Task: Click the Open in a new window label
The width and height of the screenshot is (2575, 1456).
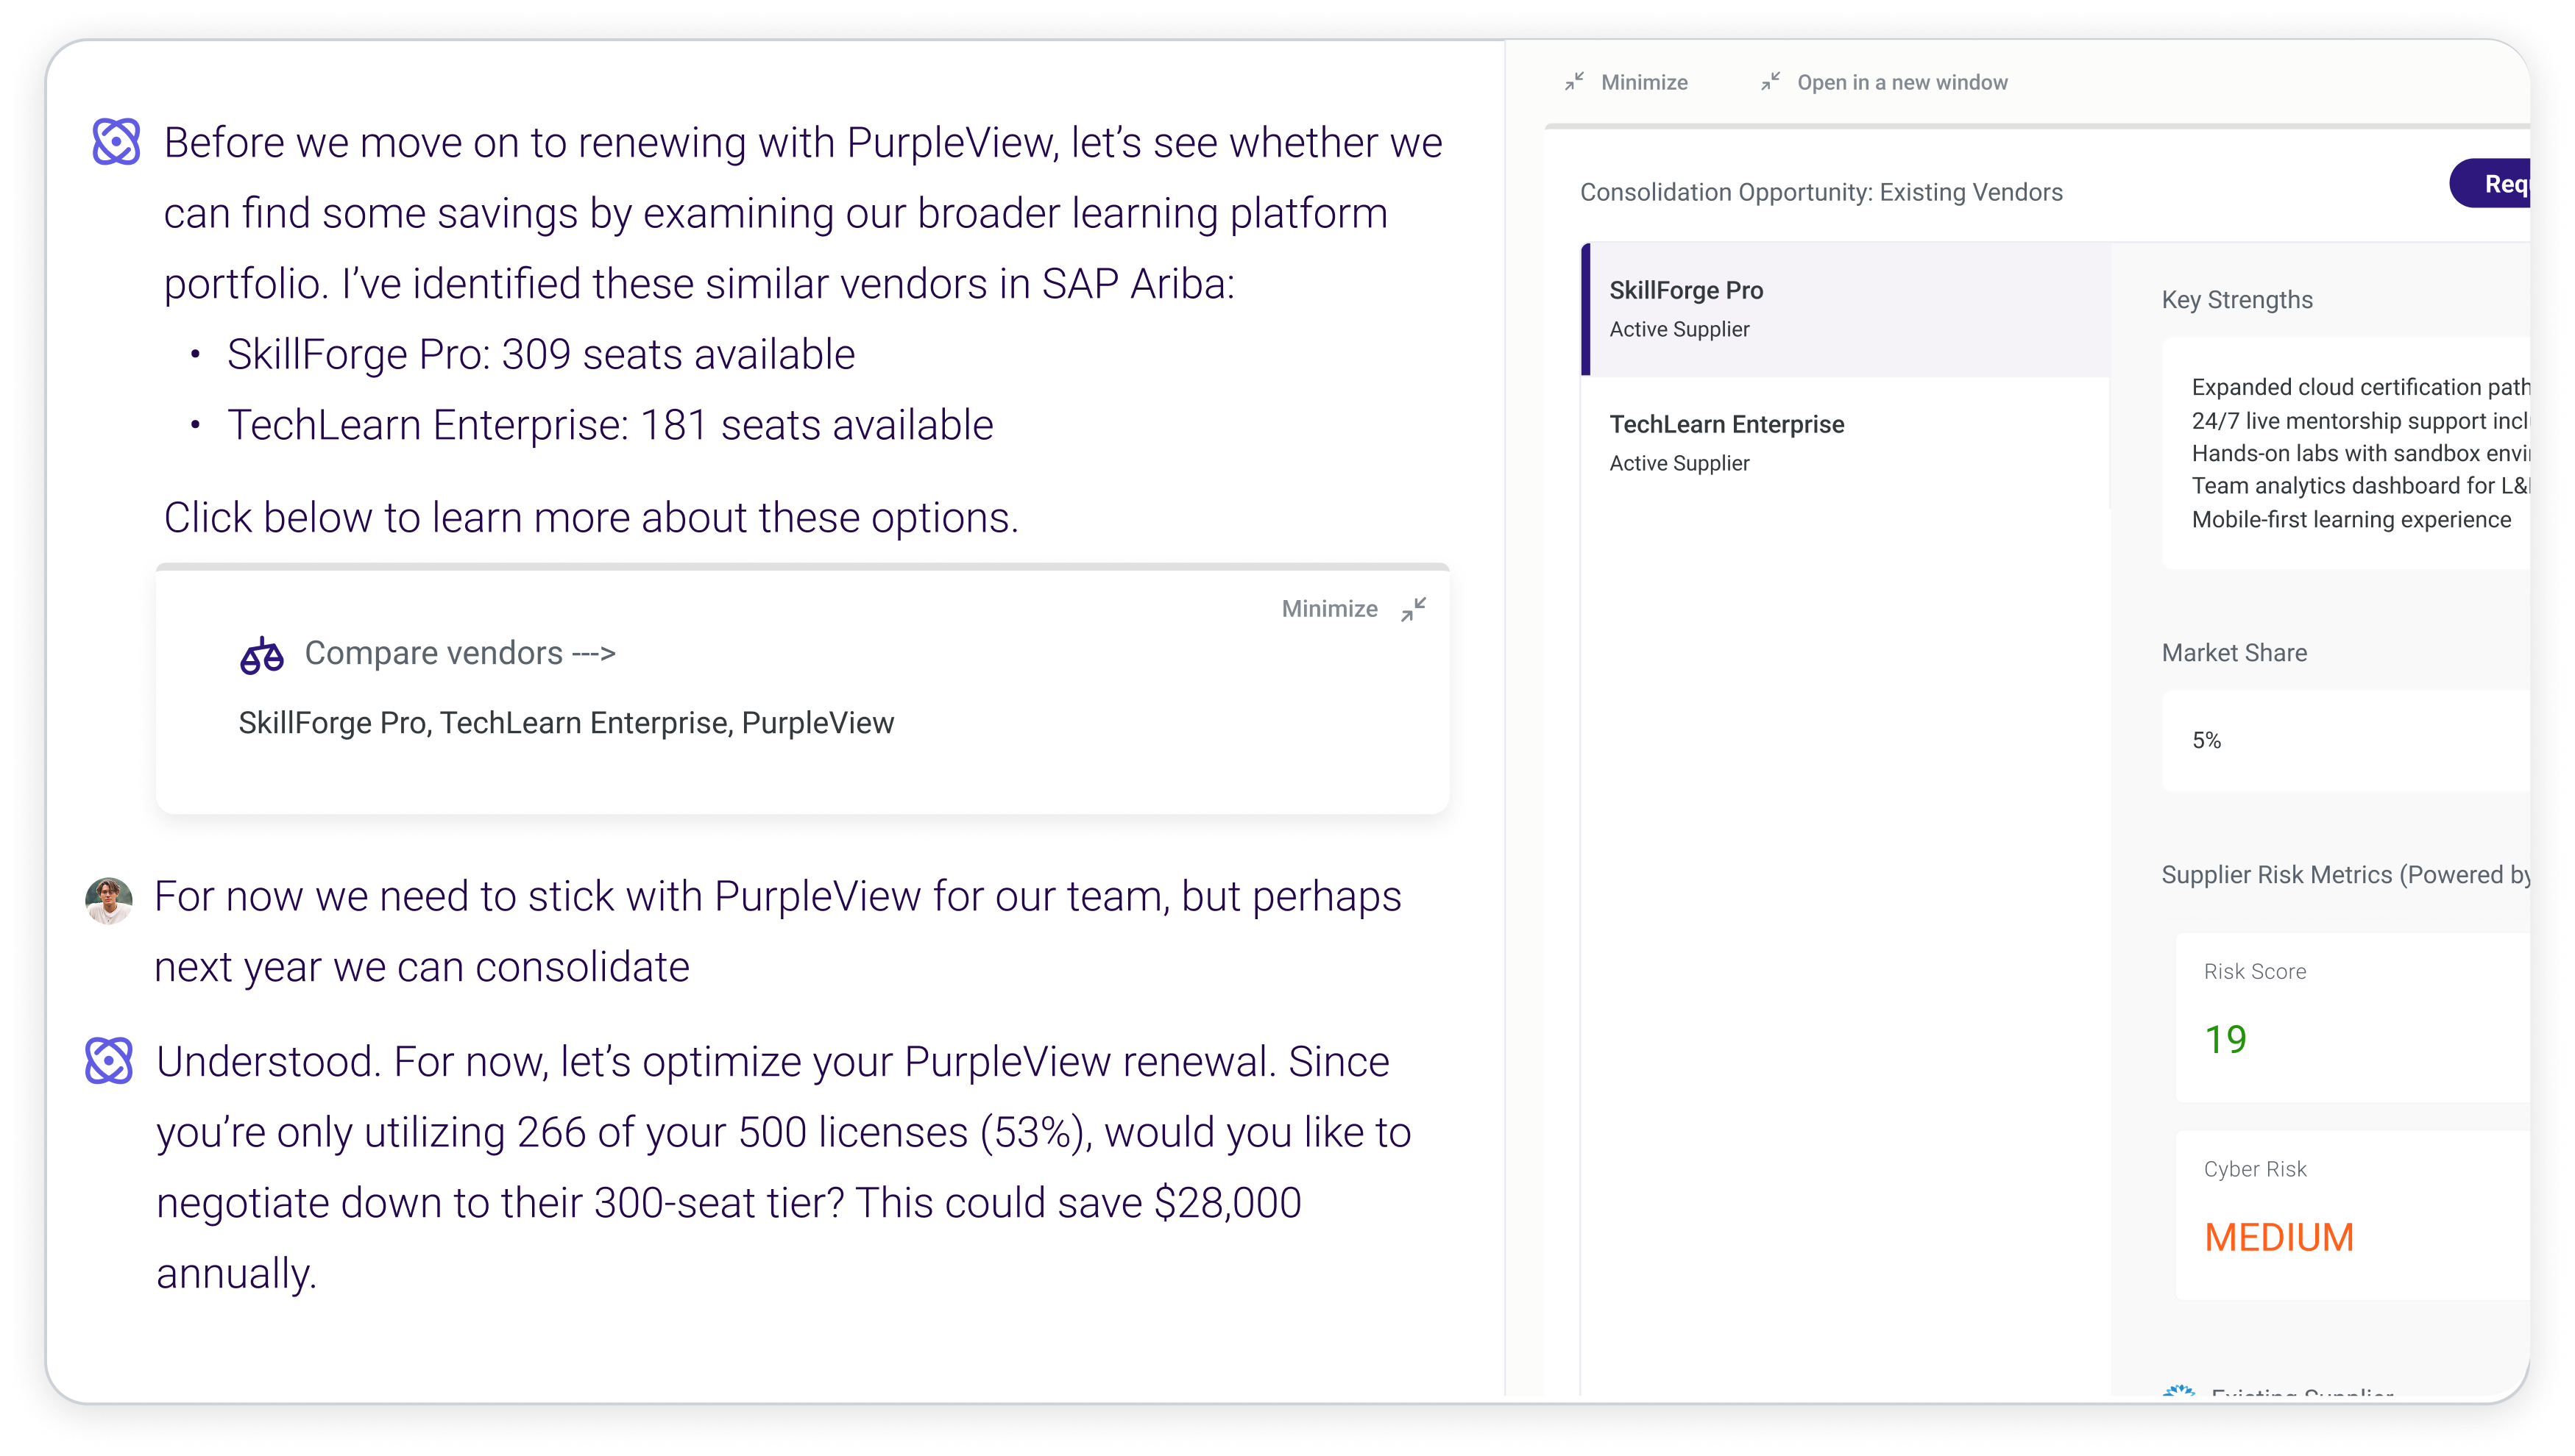Action: tap(1902, 82)
